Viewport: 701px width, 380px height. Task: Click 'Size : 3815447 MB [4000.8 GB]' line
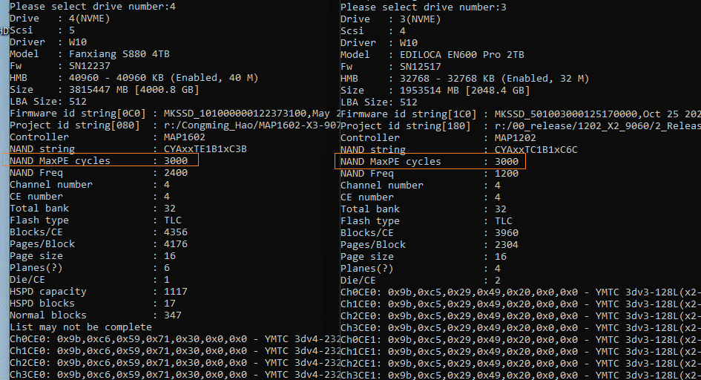tap(105, 89)
